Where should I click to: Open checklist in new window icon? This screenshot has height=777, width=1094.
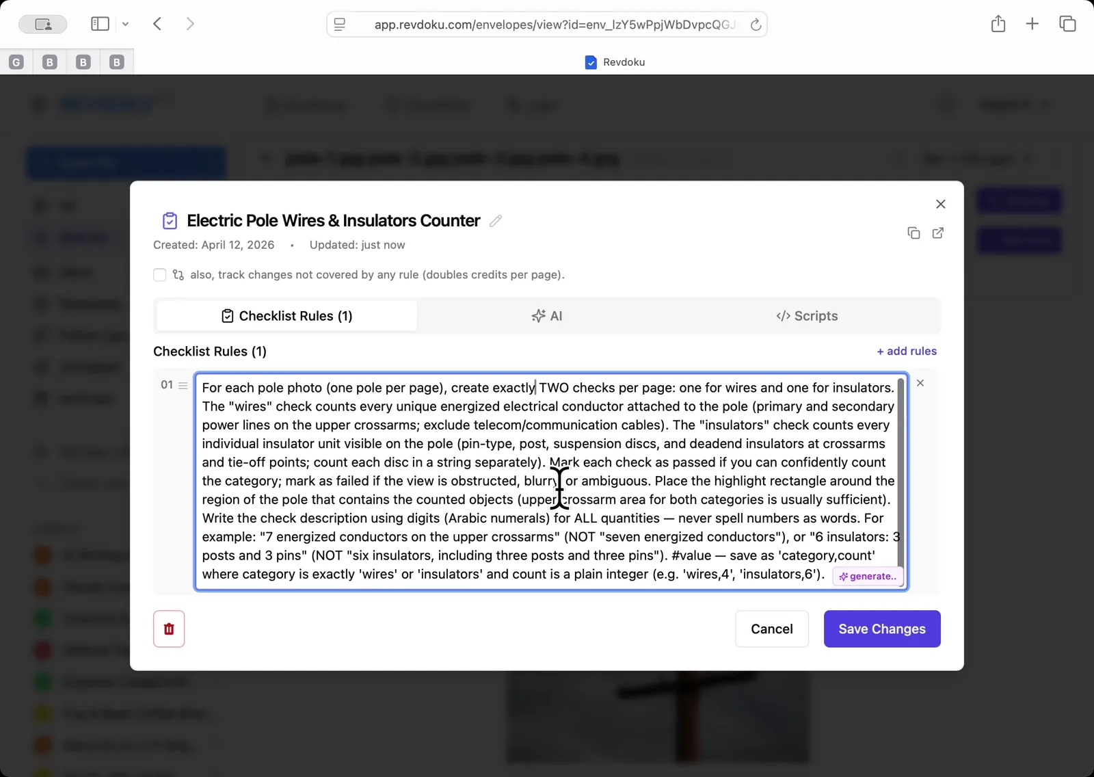pos(938,233)
